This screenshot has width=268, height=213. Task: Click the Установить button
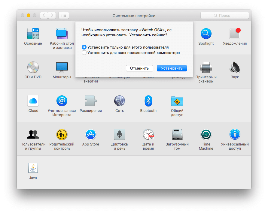coord(172,68)
